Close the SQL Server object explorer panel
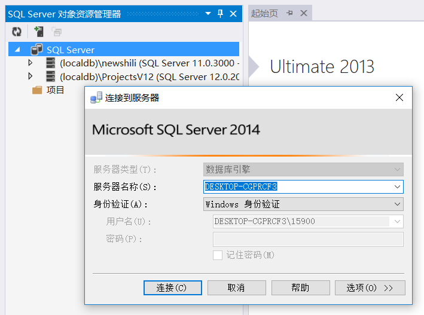 coord(233,13)
